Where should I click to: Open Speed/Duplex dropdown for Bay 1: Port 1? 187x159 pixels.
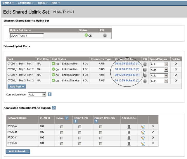click(166, 64)
